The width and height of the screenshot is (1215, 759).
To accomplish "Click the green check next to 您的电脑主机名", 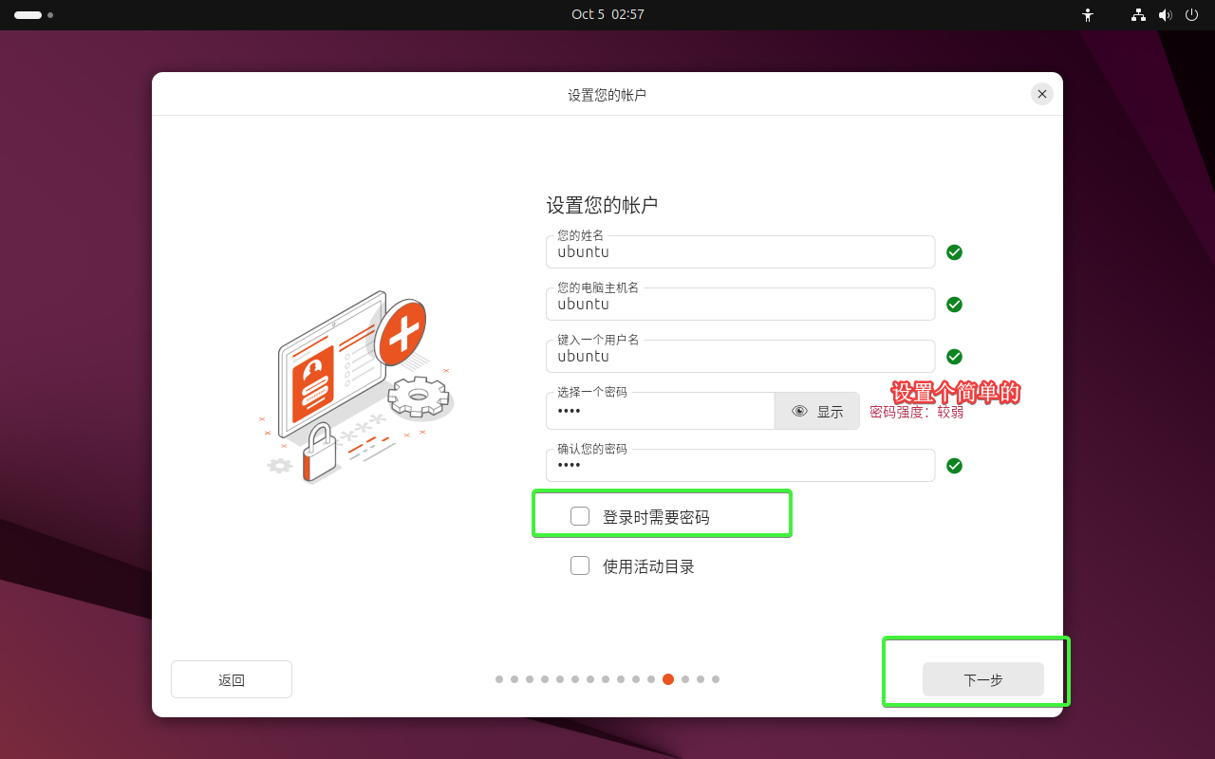I will 955,305.
